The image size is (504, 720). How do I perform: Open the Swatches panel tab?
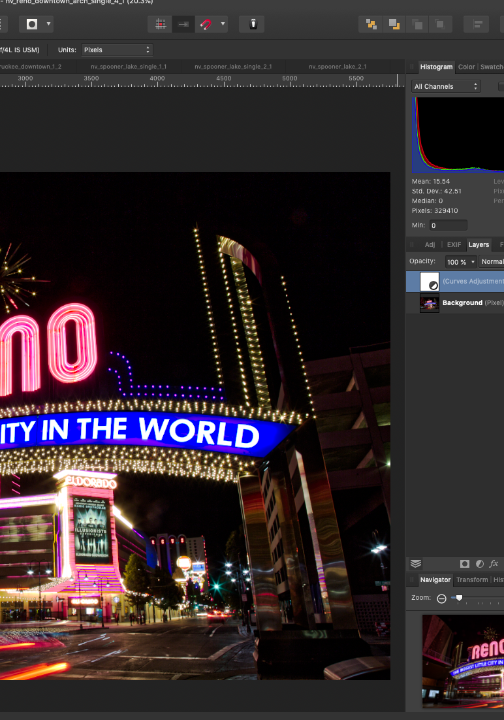pos(492,67)
